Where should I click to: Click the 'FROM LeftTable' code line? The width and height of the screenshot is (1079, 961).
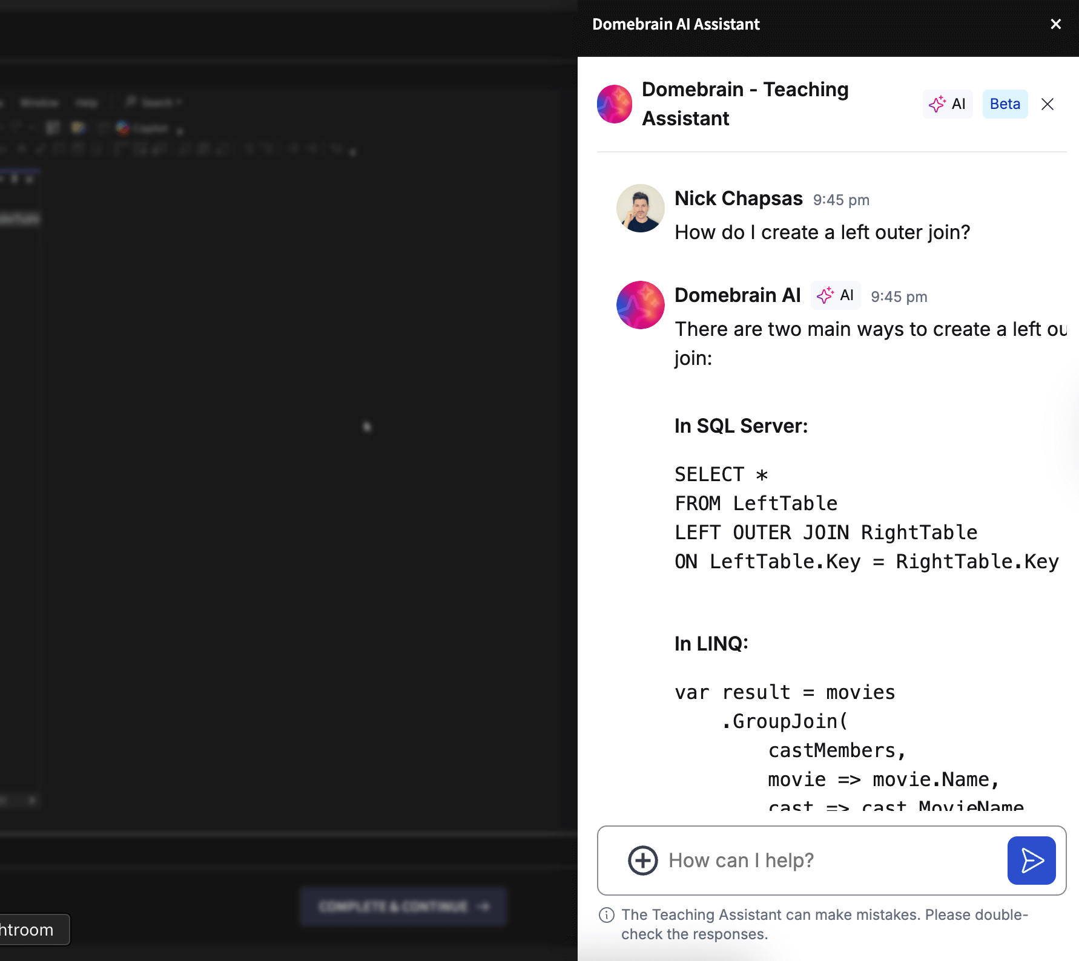pyautogui.click(x=756, y=503)
